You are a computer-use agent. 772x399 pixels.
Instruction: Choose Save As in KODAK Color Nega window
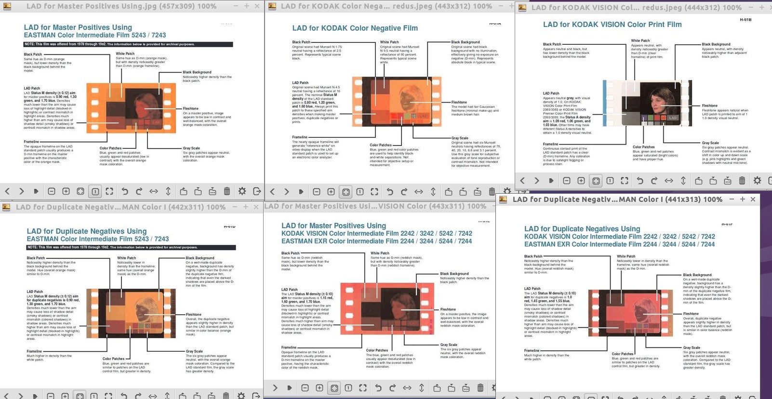(x=478, y=192)
